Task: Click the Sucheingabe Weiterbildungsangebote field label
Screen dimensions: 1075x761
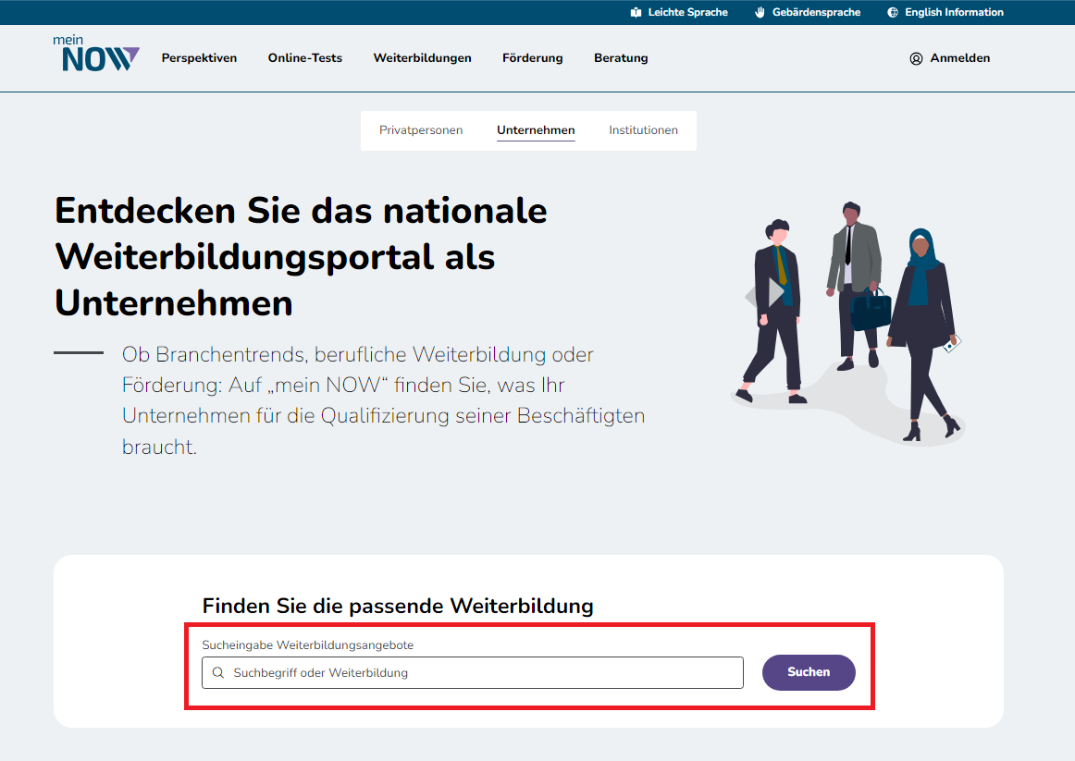Action: (x=307, y=645)
